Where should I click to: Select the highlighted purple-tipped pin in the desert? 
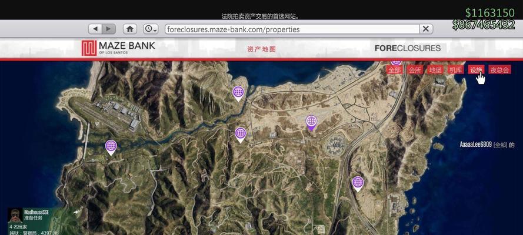coord(311,123)
